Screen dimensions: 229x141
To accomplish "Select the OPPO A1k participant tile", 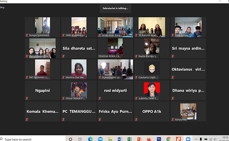I will click(x=151, y=111).
